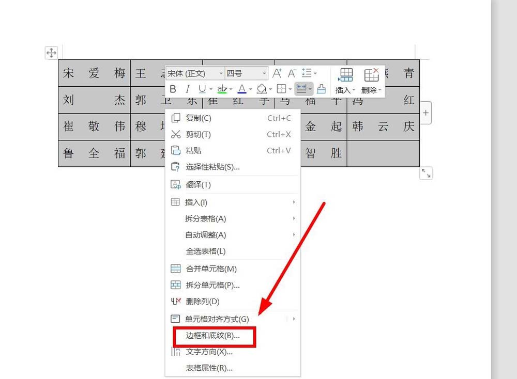Open the font size dropdown 四号
Screen dimensions: 517x379
coord(246,73)
